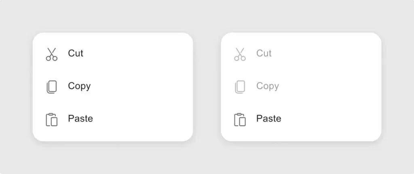Image resolution: width=414 pixels, height=174 pixels.
Task: Click the gray background above the left menu
Action: coord(112,16)
